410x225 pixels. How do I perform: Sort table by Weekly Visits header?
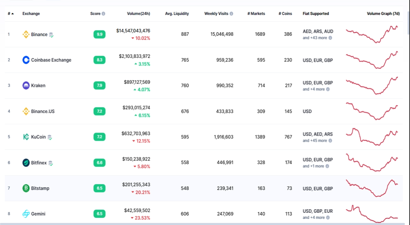216,14
